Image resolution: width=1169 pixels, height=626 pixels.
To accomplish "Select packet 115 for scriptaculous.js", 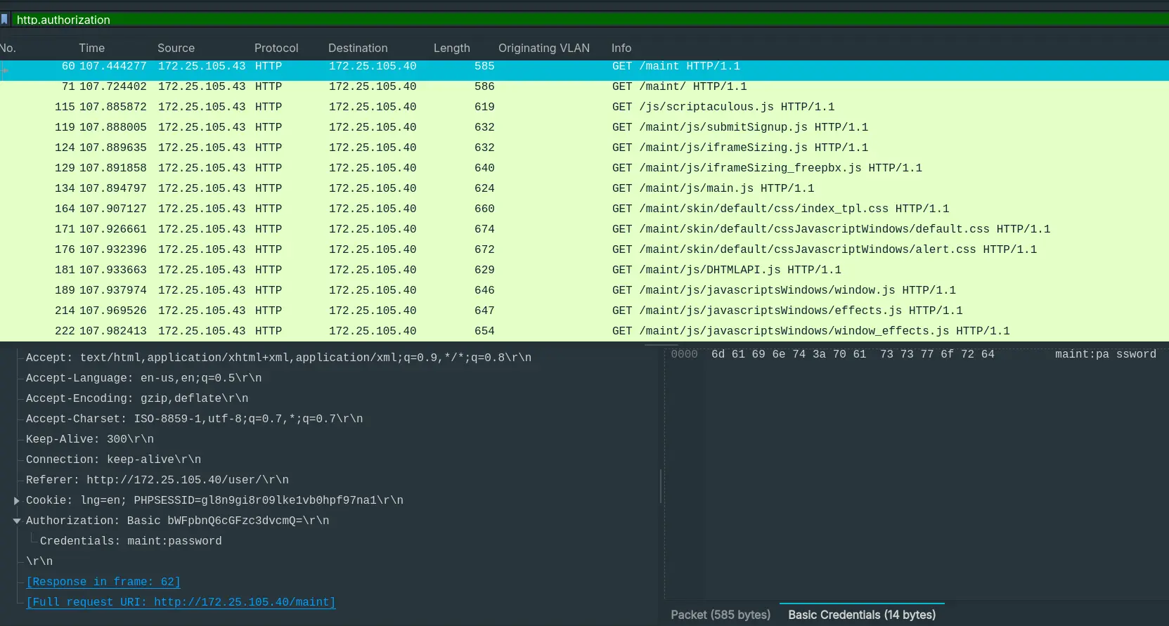I will coord(422,107).
